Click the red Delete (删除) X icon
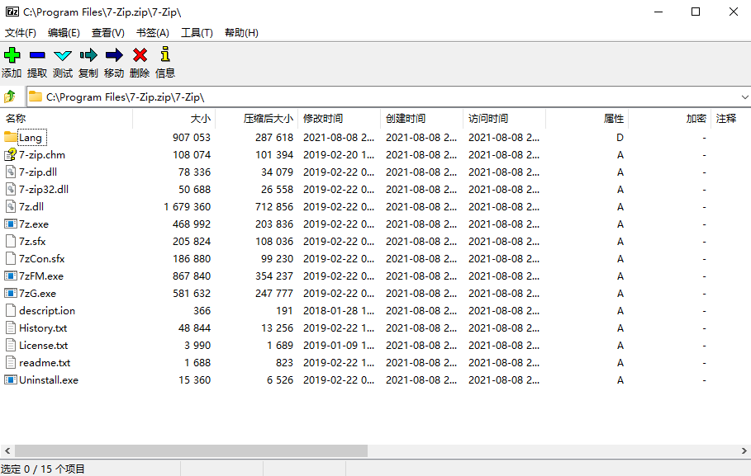751x476 pixels. (140, 55)
